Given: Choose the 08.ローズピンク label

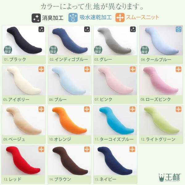Looking at the screenshot, I should (x=155, y=99).
